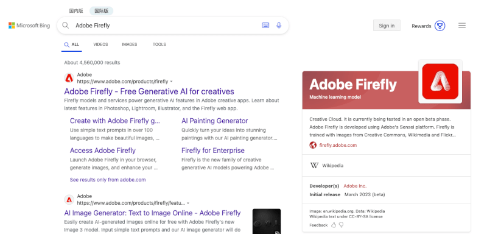The height and width of the screenshot is (234, 487).
Task: Visit firefly.adobe.com link in panel
Action: [338, 145]
